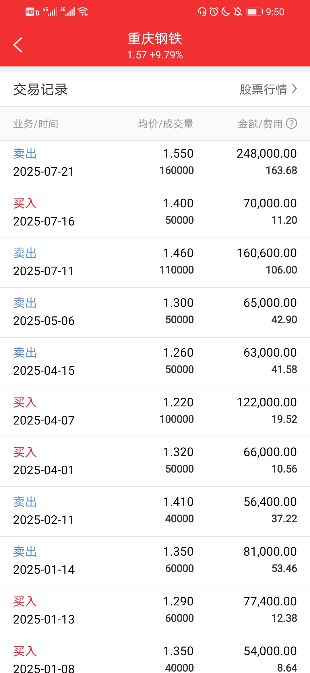Tap the Wi-Fi status icon

[x=83, y=12]
